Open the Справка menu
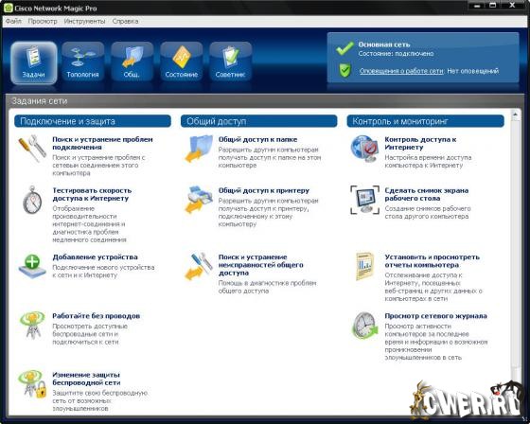 pyautogui.click(x=125, y=21)
